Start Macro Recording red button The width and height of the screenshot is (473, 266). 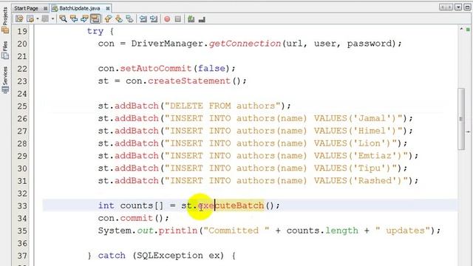tap(167, 19)
